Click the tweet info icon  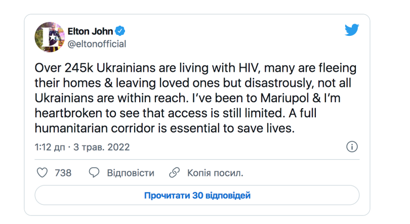(x=352, y=147)
